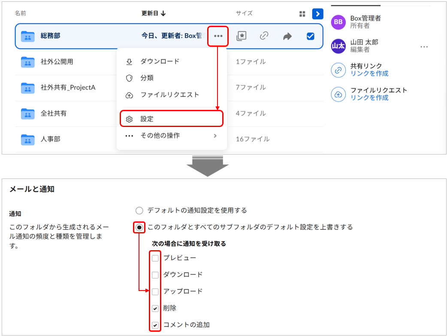Click the copy shared link icon for 総務部

click(264, 36)
